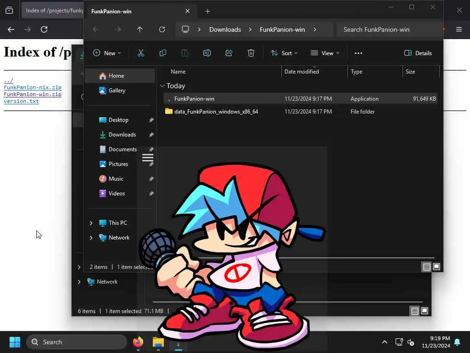
Task: Click Downloads breadcrumb in address bar
Action: coord(225,29)
